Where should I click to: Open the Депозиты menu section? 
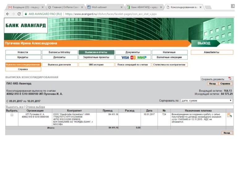tap(59, 57)
